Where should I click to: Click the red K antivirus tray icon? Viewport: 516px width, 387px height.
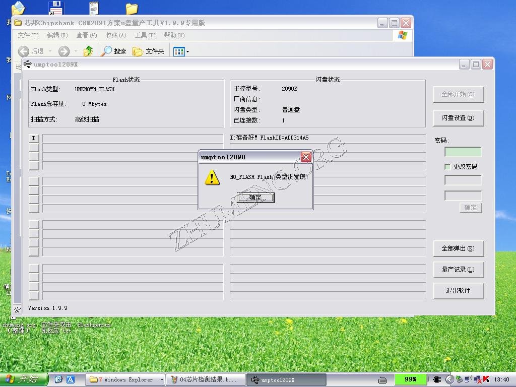[486, 379]
